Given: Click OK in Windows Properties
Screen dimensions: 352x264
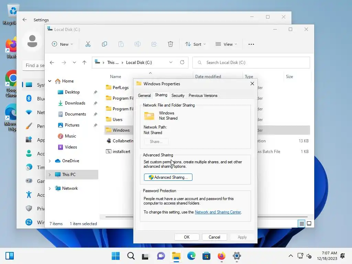Looking at the screenshot, I should [x=187, y=237].
